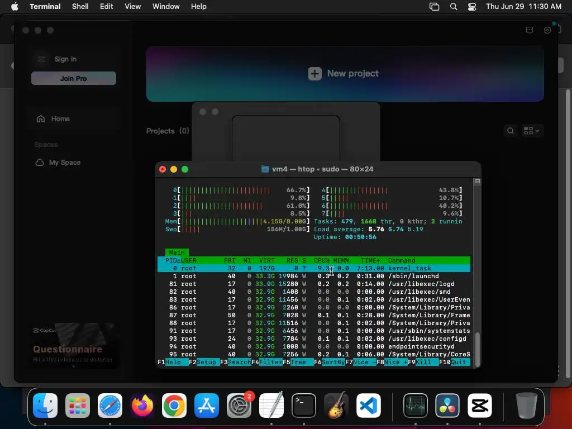The image size is (572, 429).
Task: Open Launchpad in the Dock
Action: 77,406
